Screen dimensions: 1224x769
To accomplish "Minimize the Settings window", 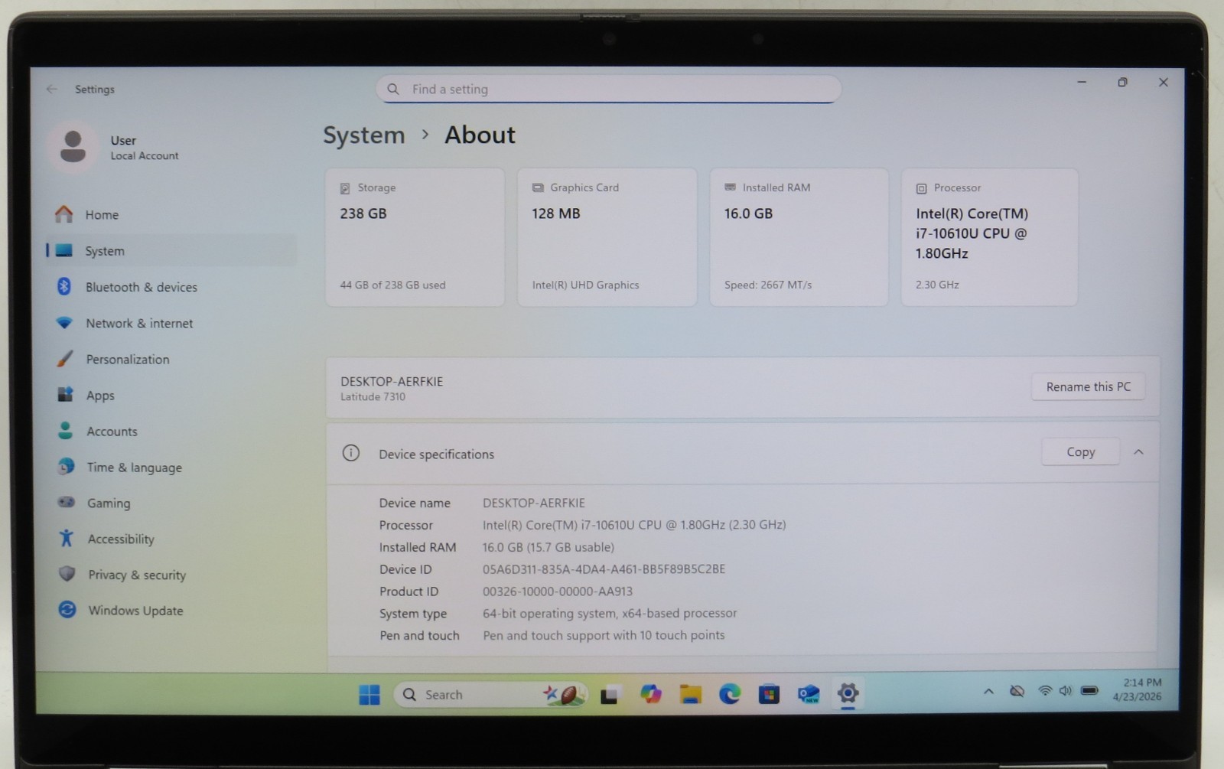I will (1082, 82).
